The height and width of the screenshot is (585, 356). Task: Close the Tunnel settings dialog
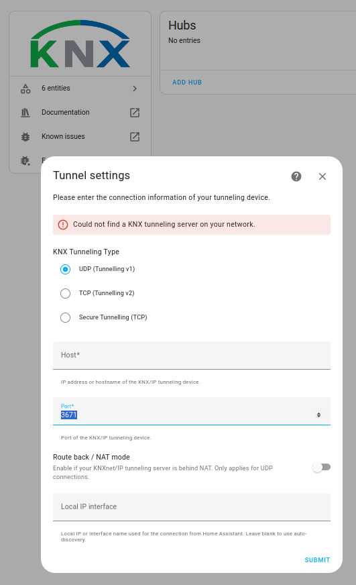point(322,176)
